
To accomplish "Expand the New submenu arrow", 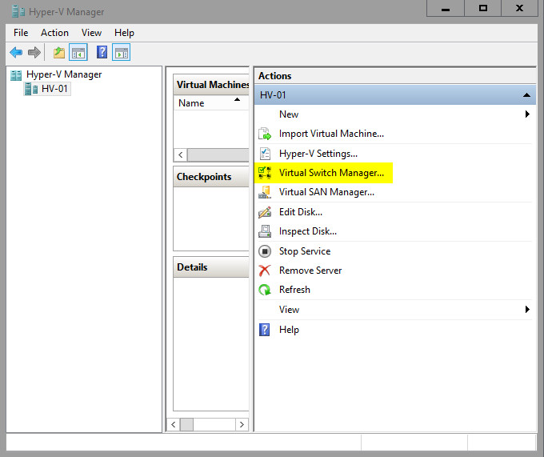I will point(527,114).
